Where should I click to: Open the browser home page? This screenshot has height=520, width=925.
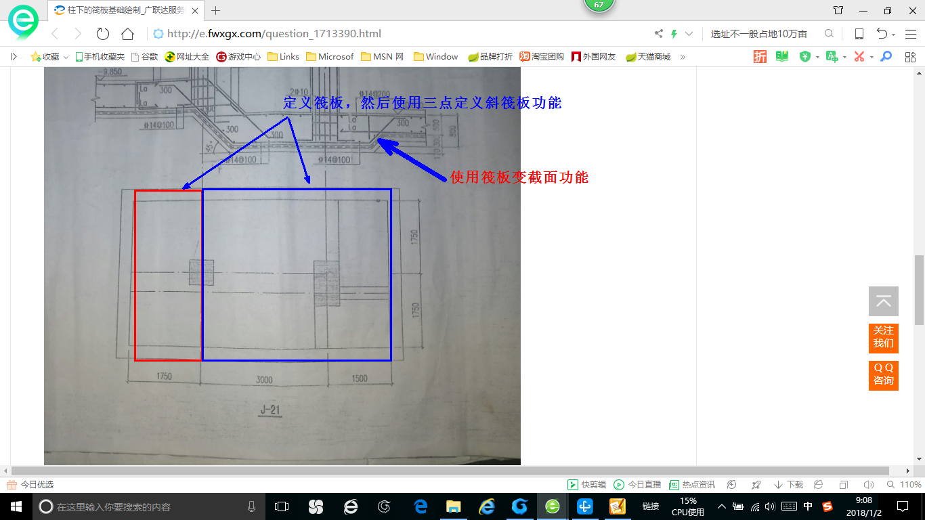127,34
